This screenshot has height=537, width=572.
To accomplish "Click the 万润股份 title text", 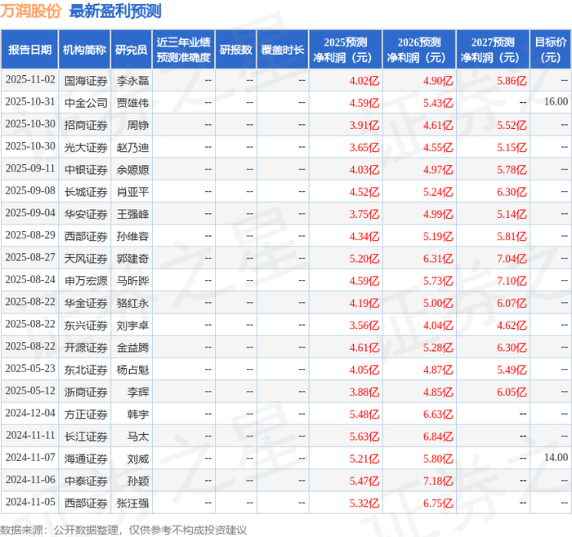I will [x=31, y=11].
